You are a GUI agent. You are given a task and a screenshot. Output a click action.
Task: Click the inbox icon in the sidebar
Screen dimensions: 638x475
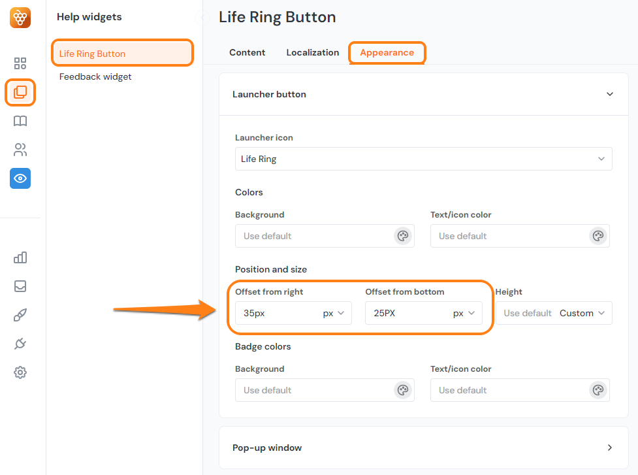click(20, 286)
